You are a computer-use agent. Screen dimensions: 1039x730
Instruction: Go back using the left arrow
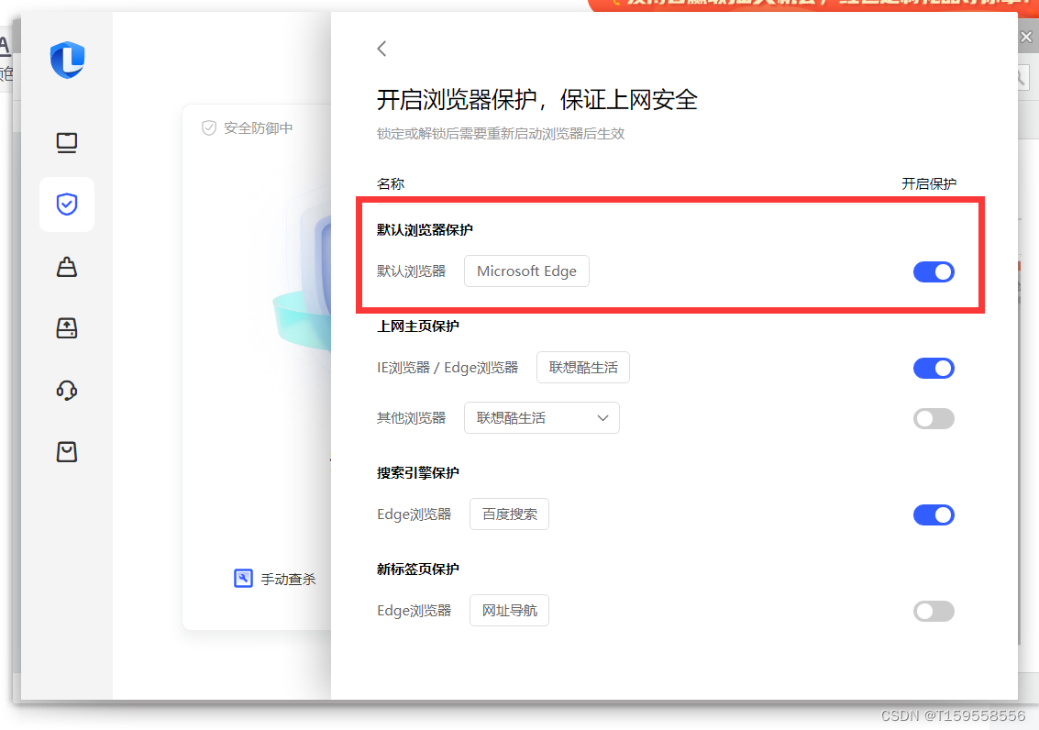click(x=381, y=49)
